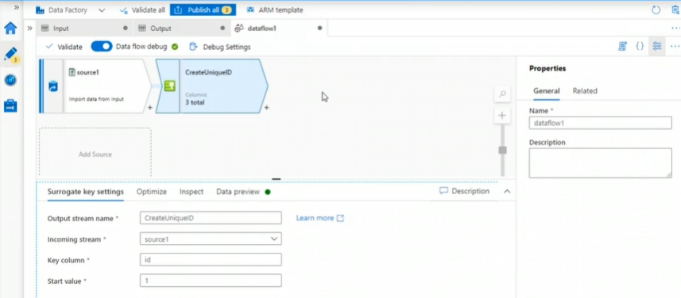Switch to the Optimize tab
Image resolution: width=681 pixels, height=298 pixels.
point(152,192)
